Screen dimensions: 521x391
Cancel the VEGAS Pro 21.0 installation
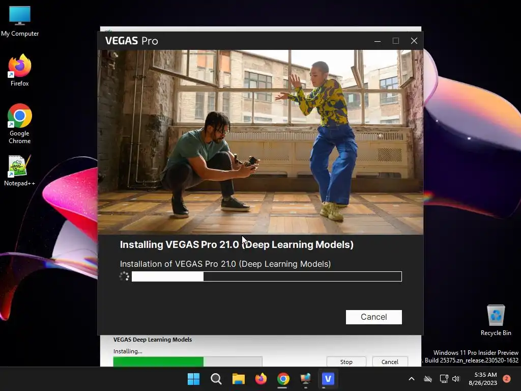click(374, 317)
